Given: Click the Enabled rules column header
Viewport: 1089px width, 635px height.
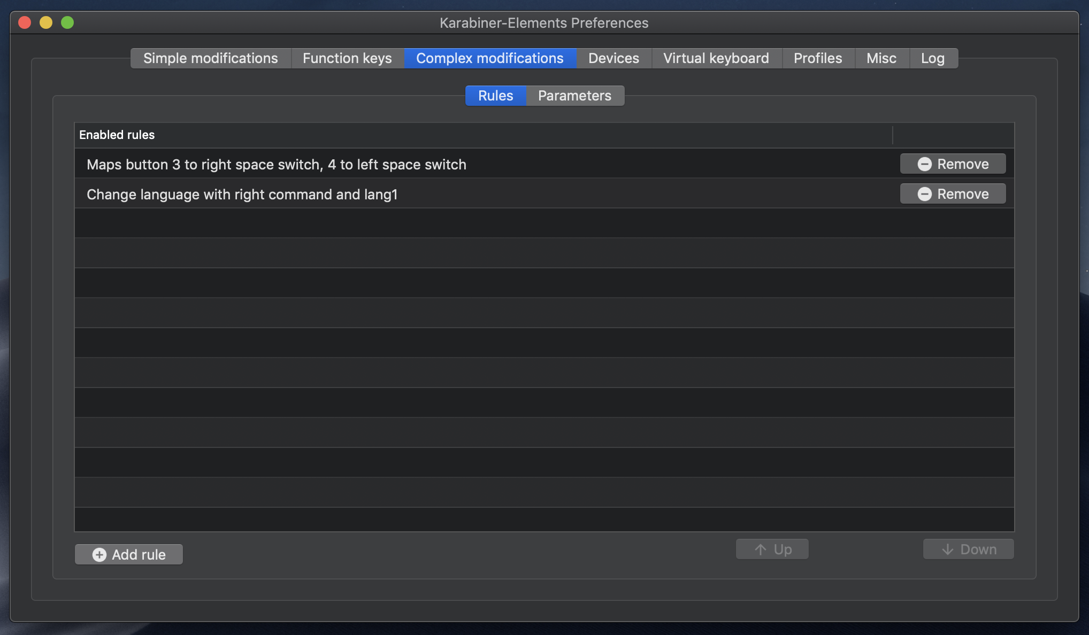Looking at the screenshot, I should pyautogui.click(x=483, y=135).
